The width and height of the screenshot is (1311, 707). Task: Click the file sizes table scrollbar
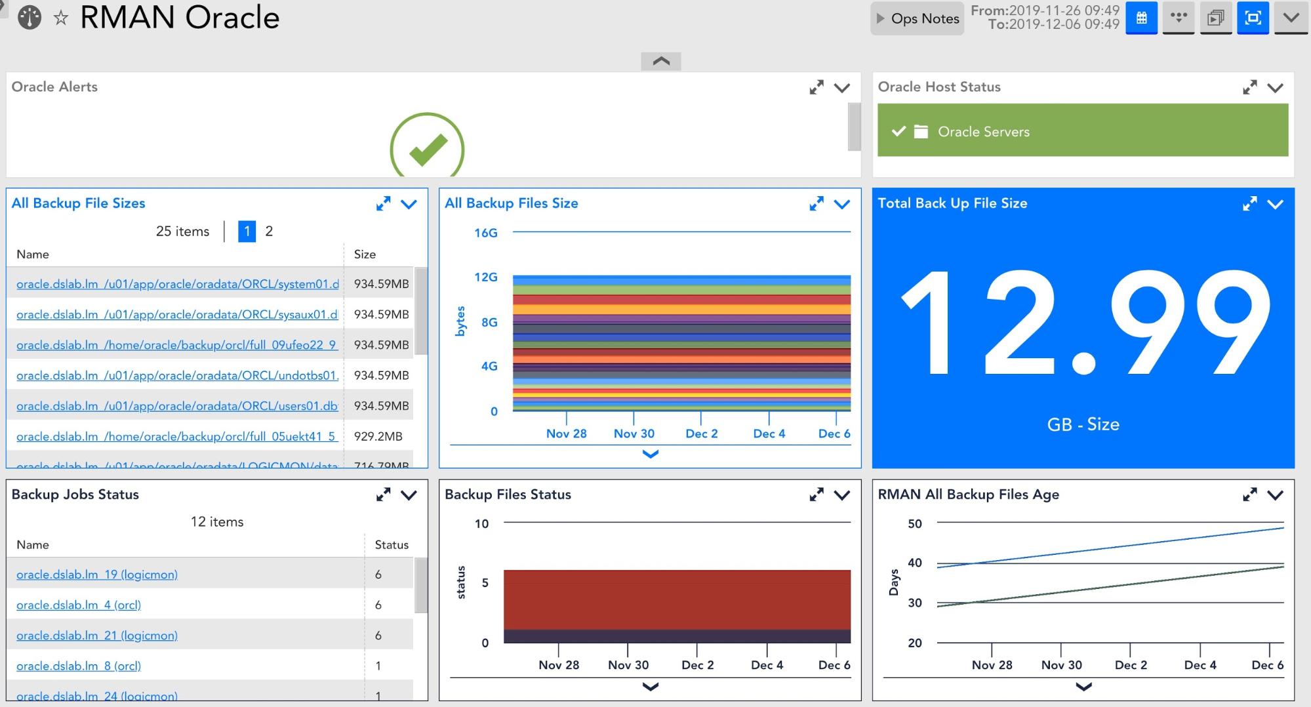[x=421, y=310]
